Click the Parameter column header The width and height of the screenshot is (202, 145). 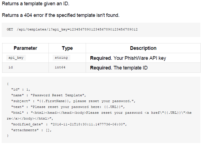pyautogui.click(x=25, y=48)
